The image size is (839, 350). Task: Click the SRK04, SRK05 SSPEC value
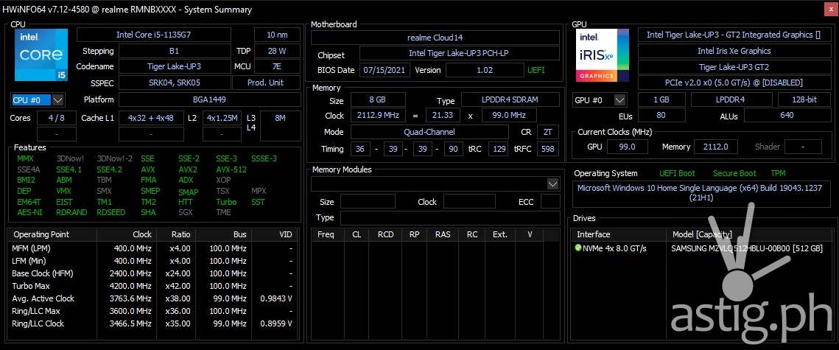tap(174, 83)
